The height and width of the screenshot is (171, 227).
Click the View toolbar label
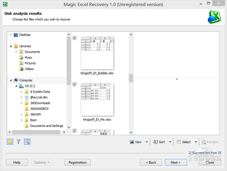click(x=138, y=142)
